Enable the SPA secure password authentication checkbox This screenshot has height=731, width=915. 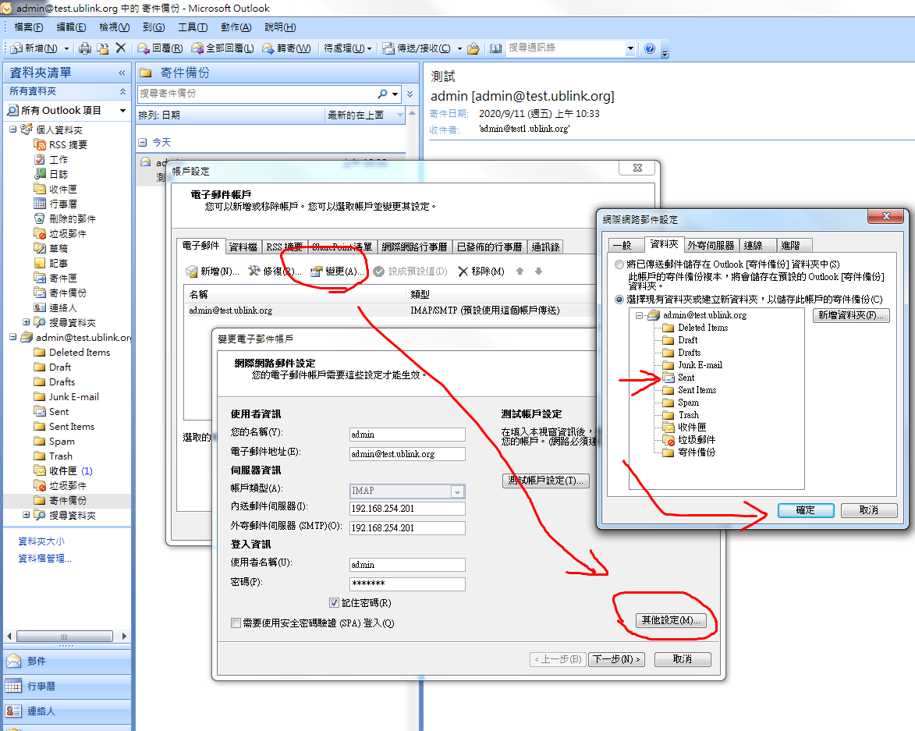tap(236, 623)
